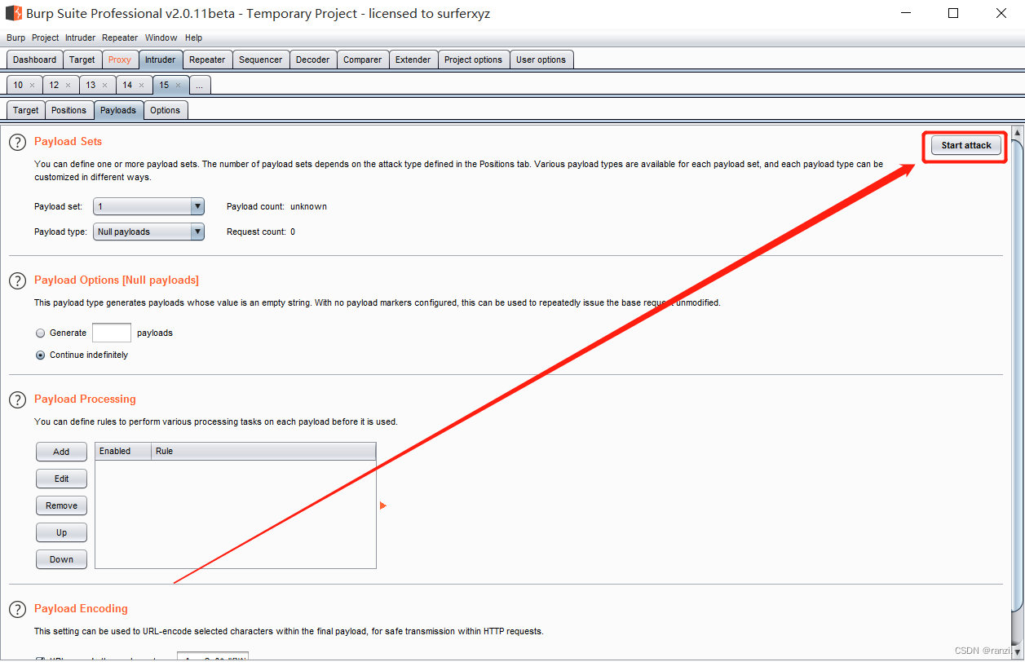Click the vertical scrollbar down arrow
This screenshot has width=1025, height=662.
1017,651
